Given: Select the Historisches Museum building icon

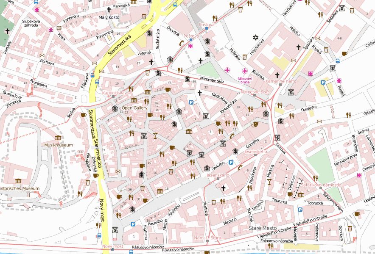Looking at the screenshot, I should (x=18, y=182).
